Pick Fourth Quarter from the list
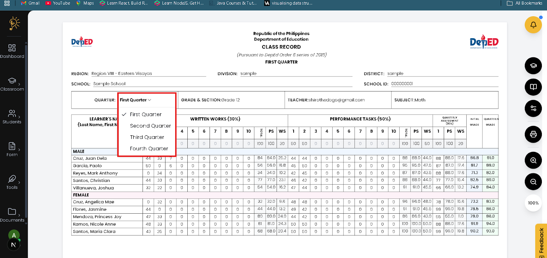The image size is (547, 258). (x=149, y=149)
